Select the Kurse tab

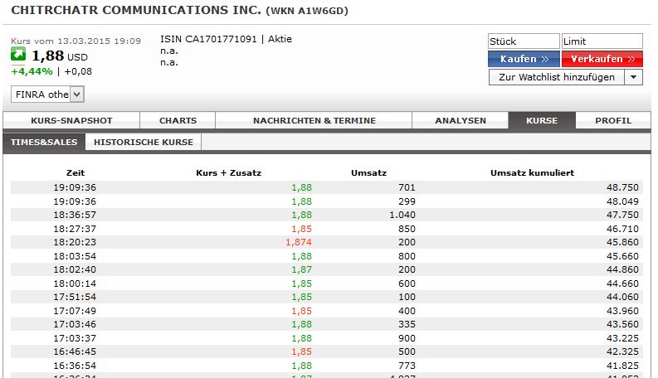(542, 121)
